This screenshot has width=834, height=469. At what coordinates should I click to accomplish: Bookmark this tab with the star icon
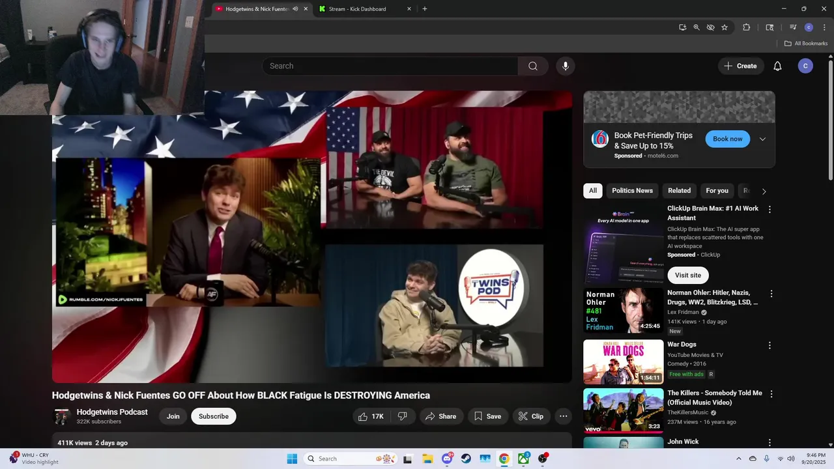[x=725, y=27]
